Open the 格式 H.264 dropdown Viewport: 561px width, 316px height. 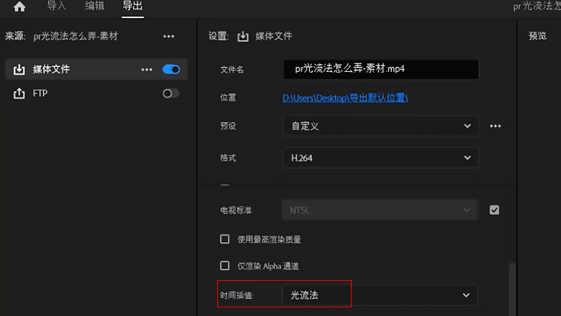click(x=381, y=158)
